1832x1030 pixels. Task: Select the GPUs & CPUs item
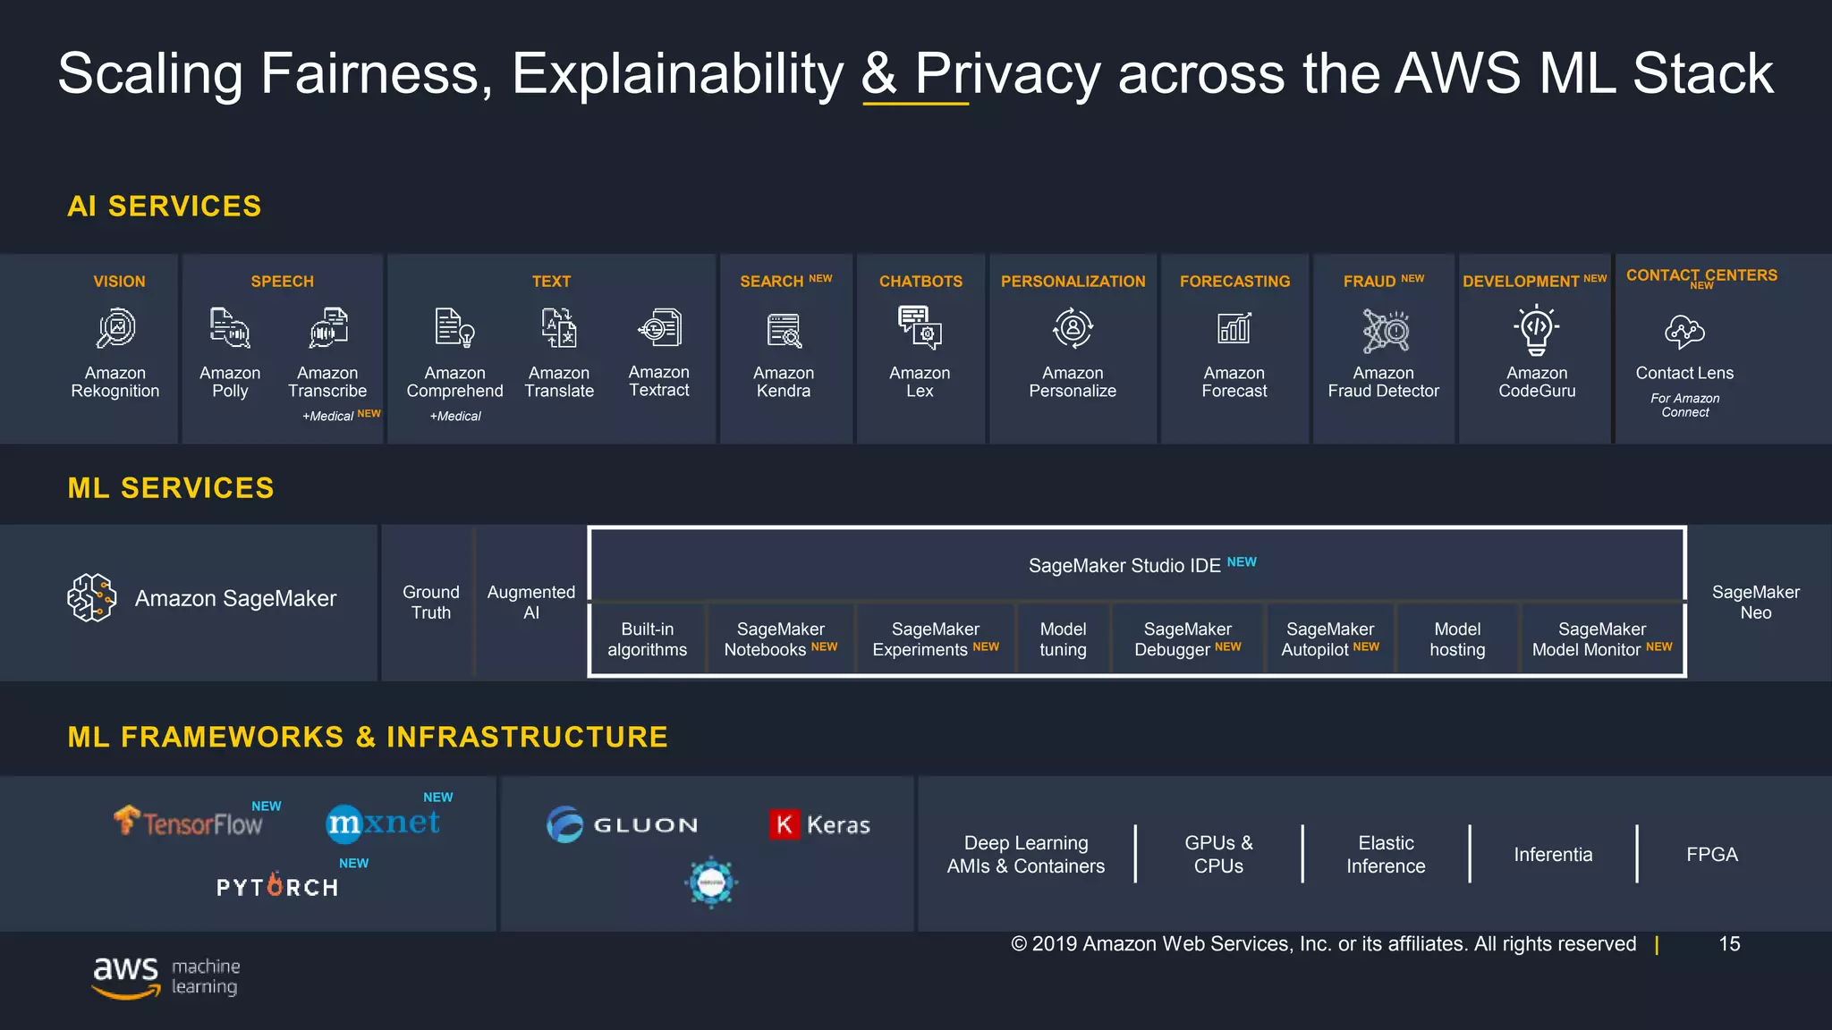pyautogui.click(x=1218, y=855)
